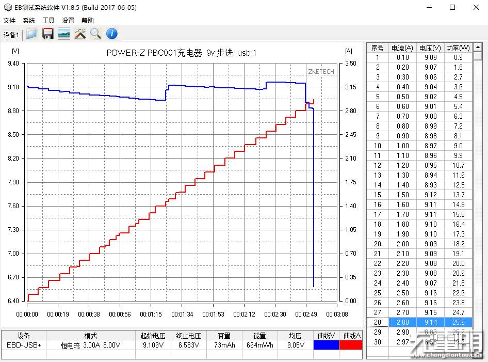Click the data table scroll-up arrow
The image size is (488, 362).
tap(477, 48)
